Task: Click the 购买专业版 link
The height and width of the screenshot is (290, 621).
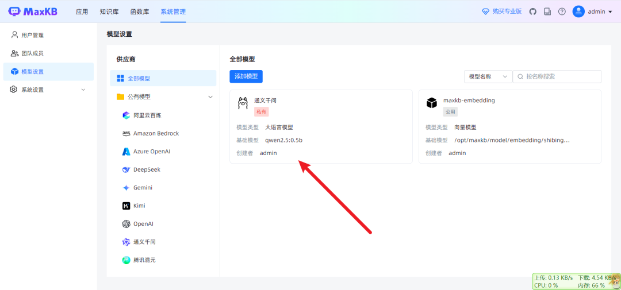Action: coord(507,11)
